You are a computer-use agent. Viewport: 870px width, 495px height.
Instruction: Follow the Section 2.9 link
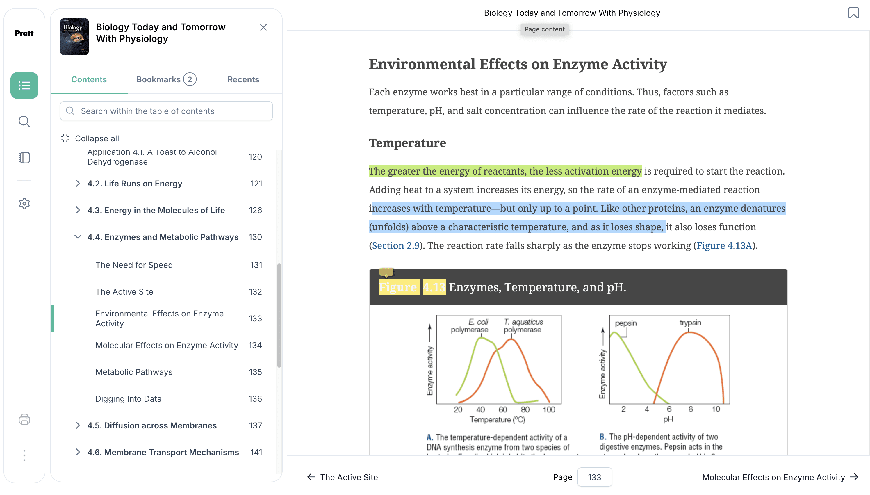395,245
